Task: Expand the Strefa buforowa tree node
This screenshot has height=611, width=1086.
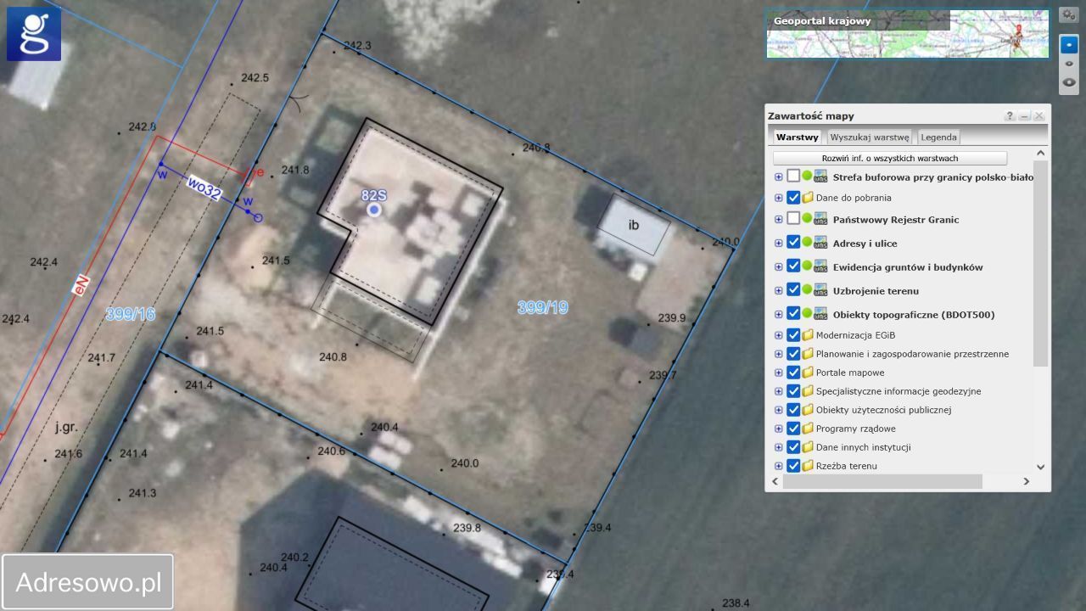Action: [778, 177]
